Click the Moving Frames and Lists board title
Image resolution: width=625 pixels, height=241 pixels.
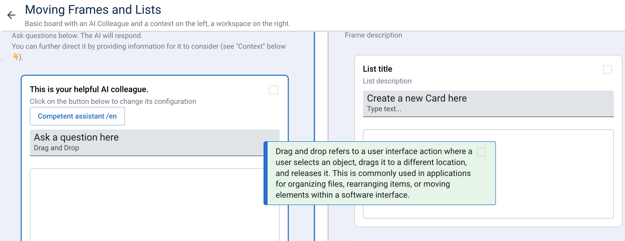[x=93, y=10]
